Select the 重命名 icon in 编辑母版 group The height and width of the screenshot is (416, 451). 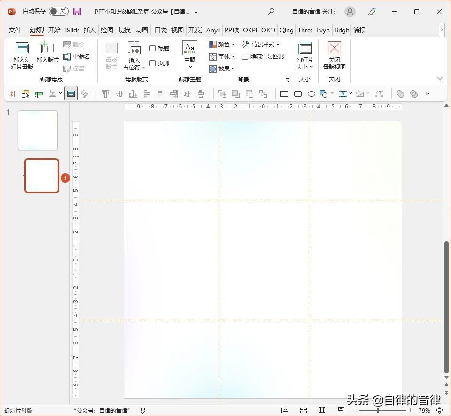point(77,57)
